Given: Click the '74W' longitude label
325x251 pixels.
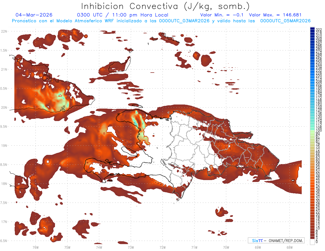Looking at the screenshot, I should (99, 247).
